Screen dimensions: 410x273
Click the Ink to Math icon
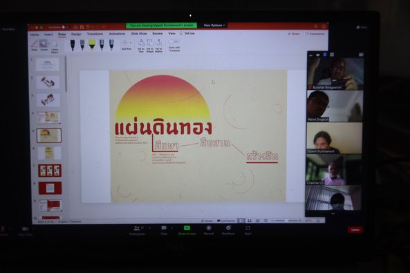(159, 46)
